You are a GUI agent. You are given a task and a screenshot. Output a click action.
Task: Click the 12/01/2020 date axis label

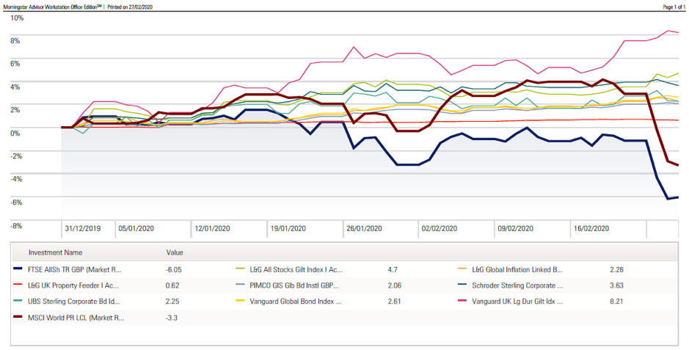(x=212, y=228)
